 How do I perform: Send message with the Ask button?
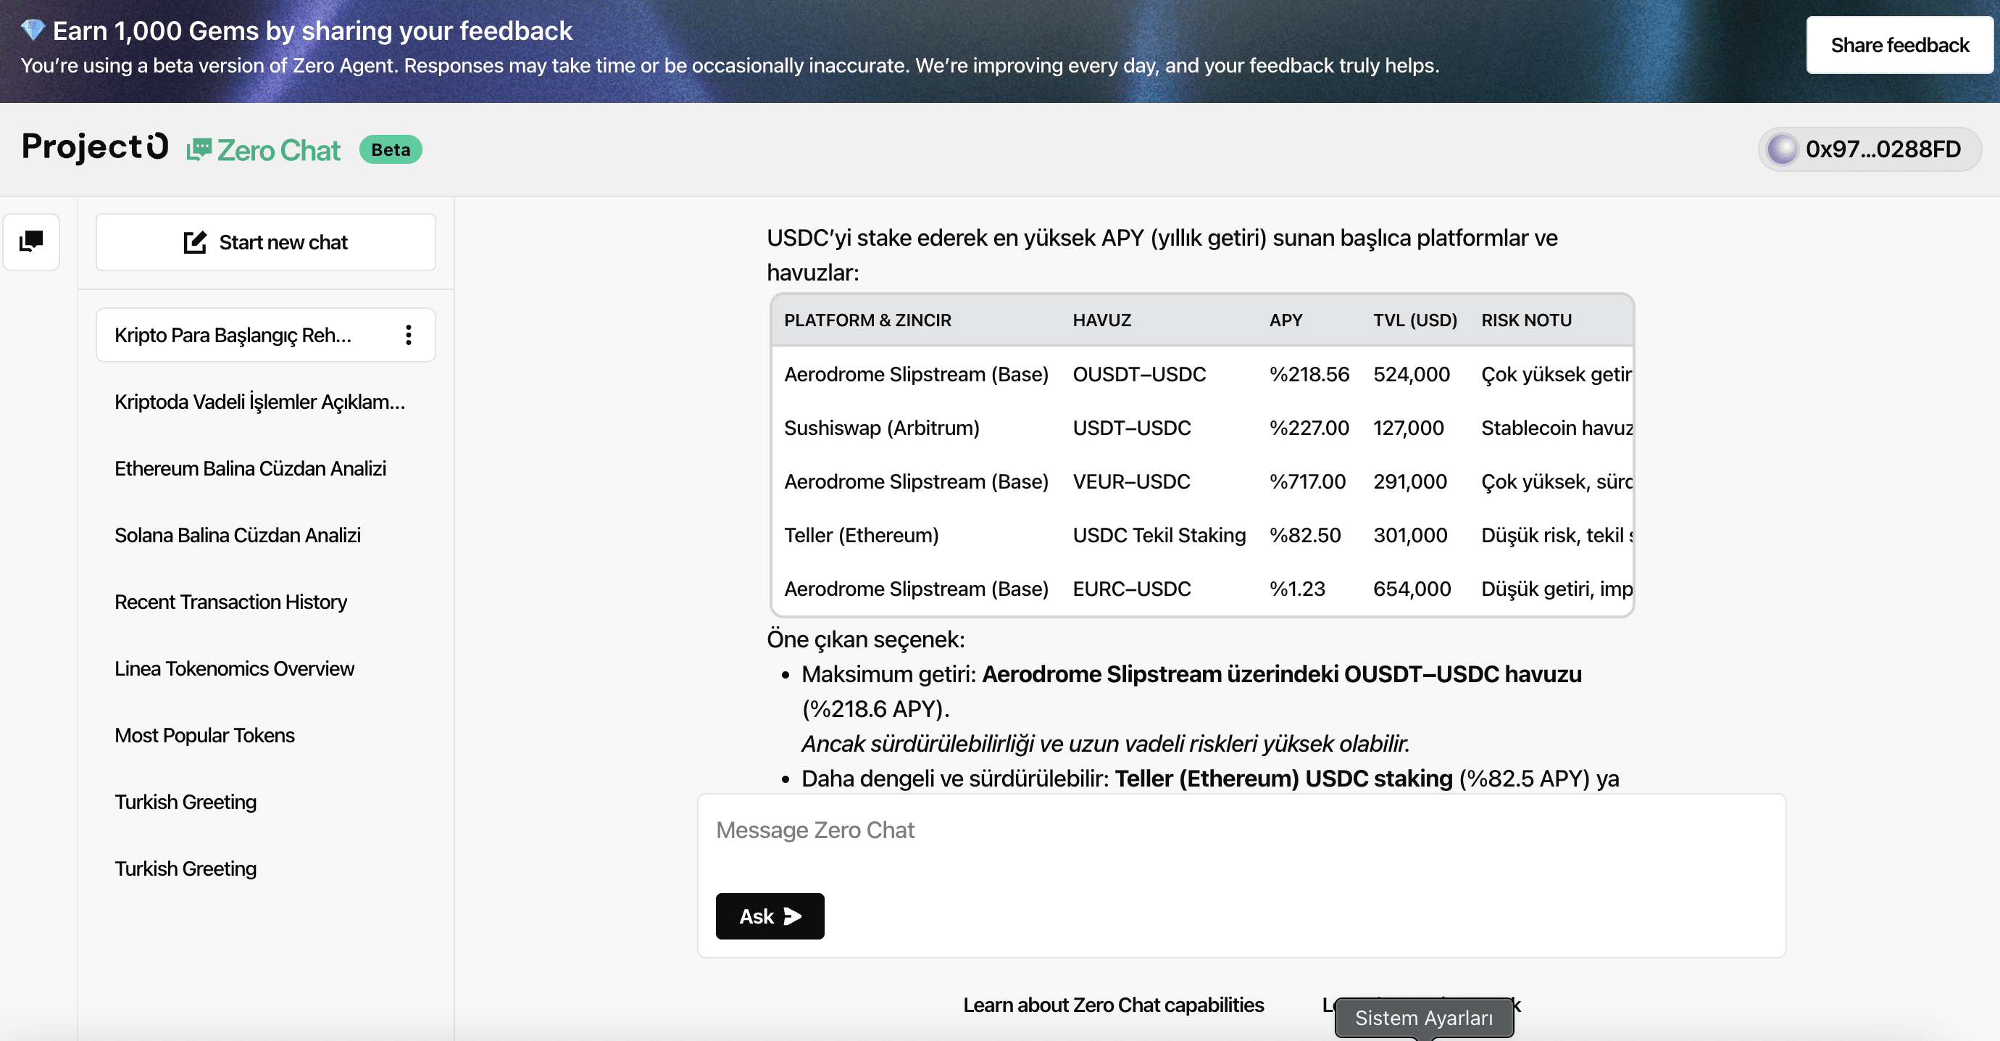point(770,916)
